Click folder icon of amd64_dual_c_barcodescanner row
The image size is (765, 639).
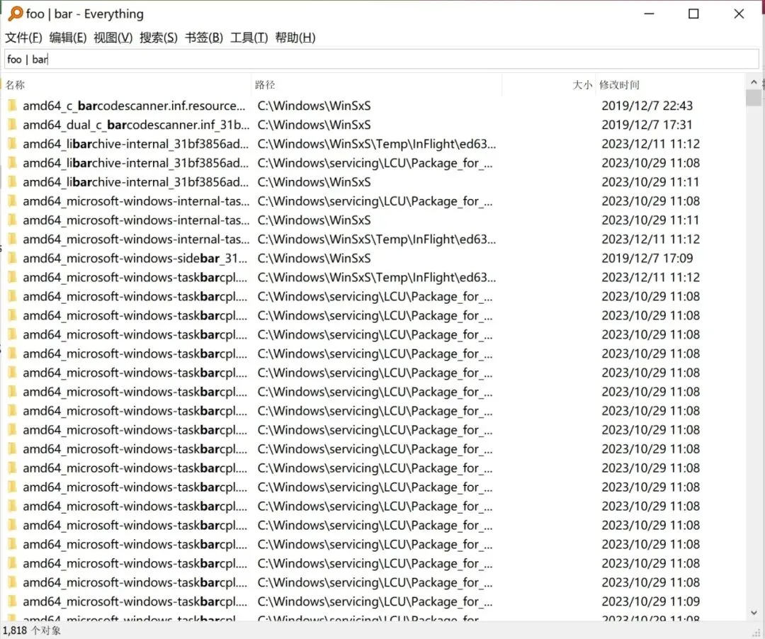[x=13, y=125]
